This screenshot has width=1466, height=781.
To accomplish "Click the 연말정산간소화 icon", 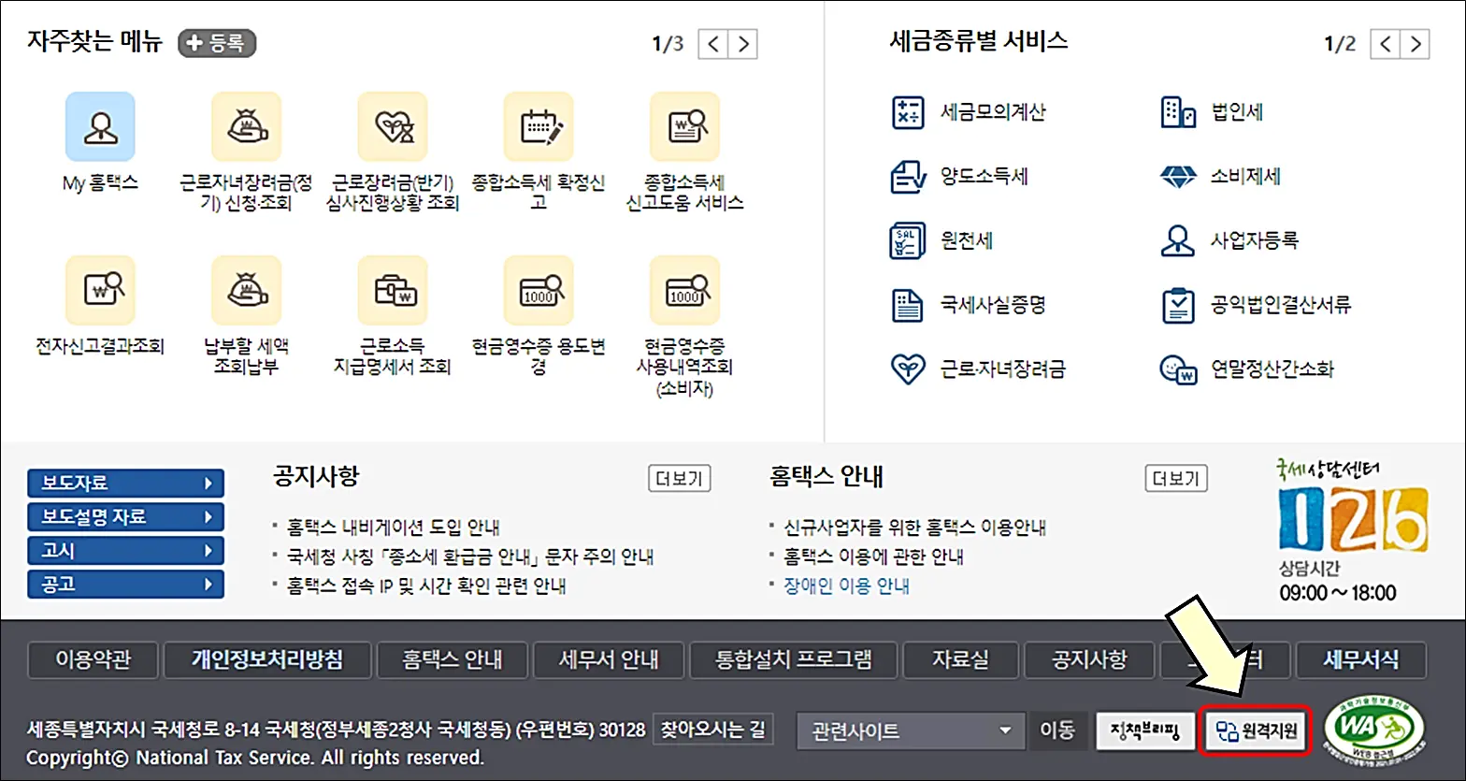I will click(x=1178, y=369).
